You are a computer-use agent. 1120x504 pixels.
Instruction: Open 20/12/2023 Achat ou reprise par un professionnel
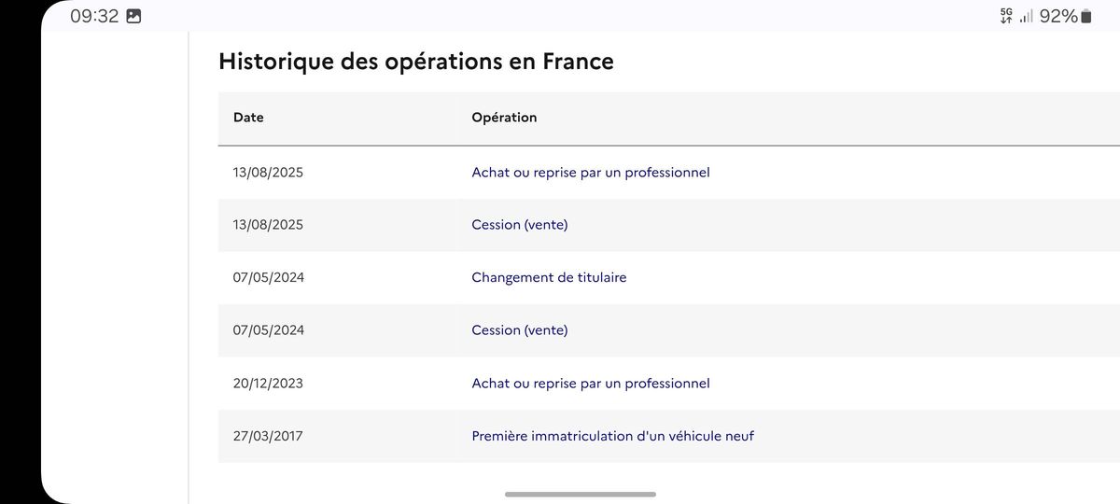[x=591, y=384]
